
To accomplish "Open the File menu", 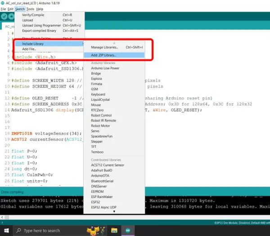I will point(3,9).
